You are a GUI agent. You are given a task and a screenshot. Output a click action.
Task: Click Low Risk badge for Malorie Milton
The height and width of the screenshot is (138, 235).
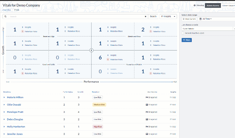point(97,97)
